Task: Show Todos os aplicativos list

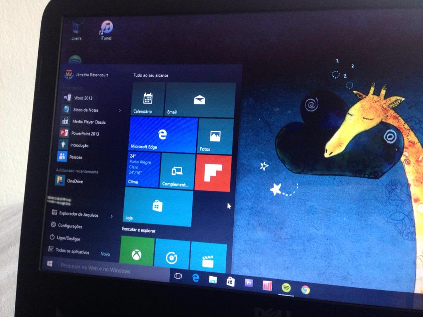Action: click(x=69, y=251)
